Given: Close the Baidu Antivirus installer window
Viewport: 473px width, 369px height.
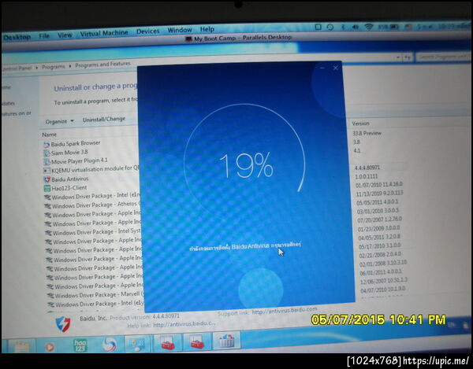Looking at the screenshot, I should (336, 68).
